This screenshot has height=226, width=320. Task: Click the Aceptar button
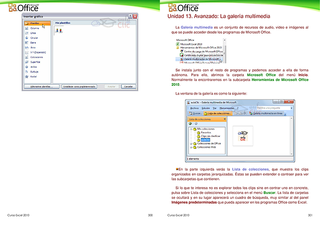point(111,87)
